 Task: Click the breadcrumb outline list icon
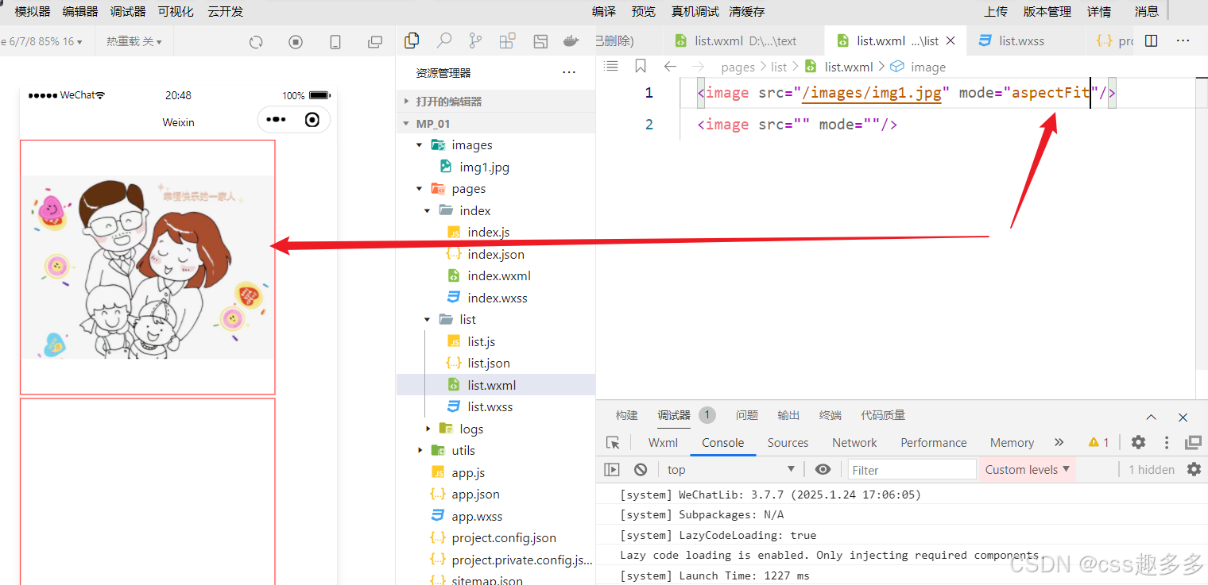610,66
